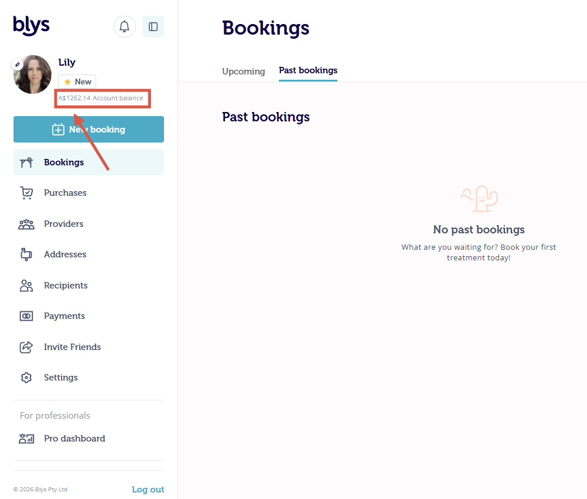Click the New star badge

77,82
